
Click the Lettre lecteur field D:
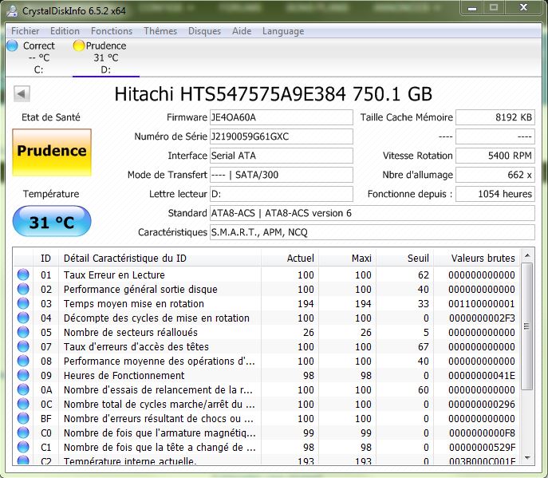pyautogui.click(x=281, y=194)
